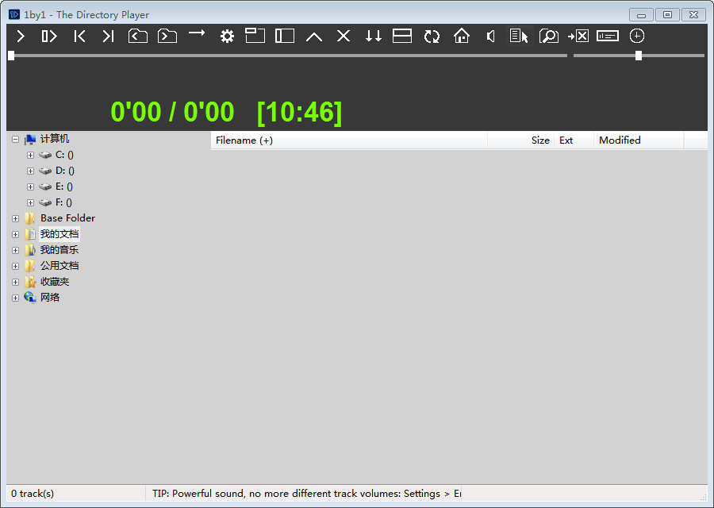714x508 pixels.
Task: Open previous folder icon
Action: tap(137, 36)
